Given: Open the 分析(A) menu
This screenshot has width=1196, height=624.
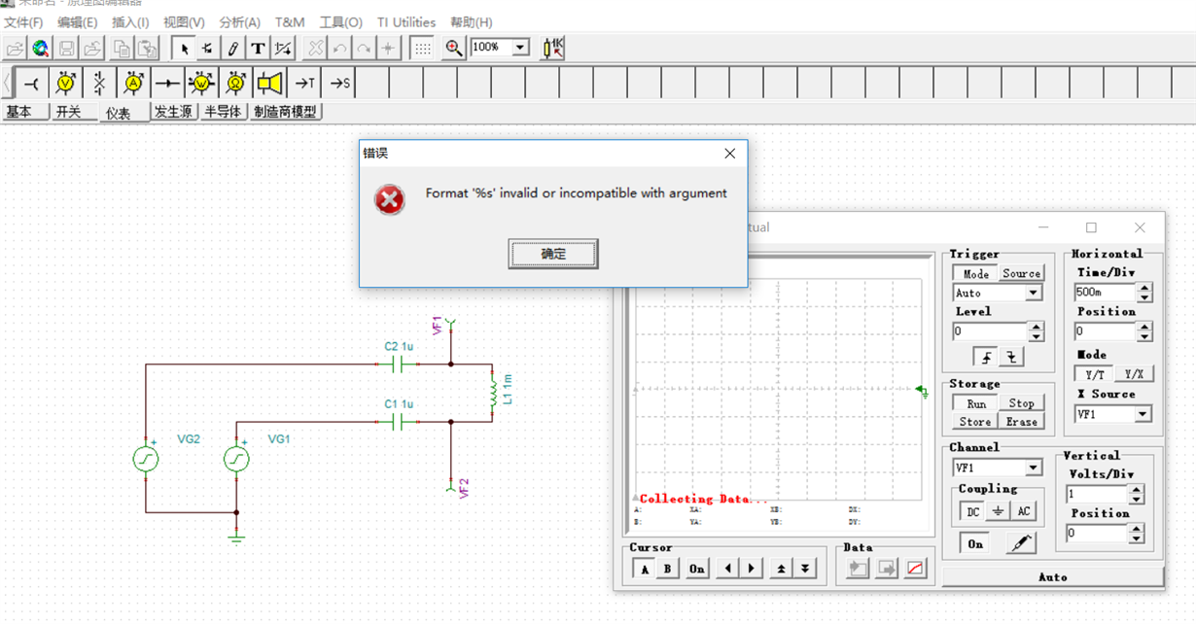Looking at the screenshot, I should click(239, 21).
